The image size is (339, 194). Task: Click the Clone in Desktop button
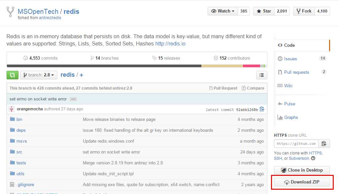click(302, 170)
